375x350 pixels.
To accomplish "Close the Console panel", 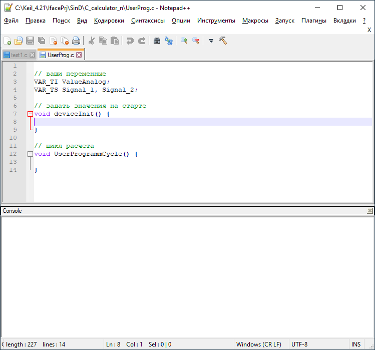I will [x=370, y=211].
